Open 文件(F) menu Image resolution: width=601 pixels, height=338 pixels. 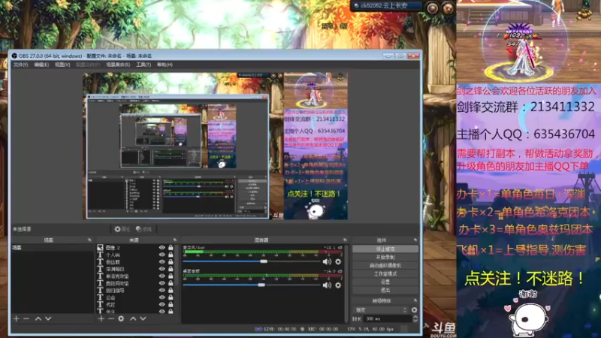click(21, 65)
